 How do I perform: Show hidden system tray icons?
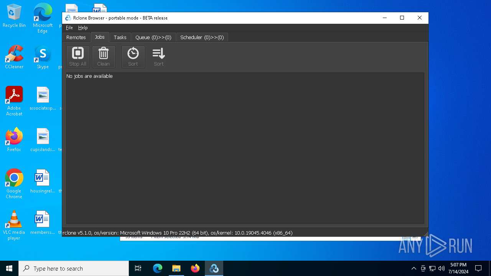click(414, 268)
